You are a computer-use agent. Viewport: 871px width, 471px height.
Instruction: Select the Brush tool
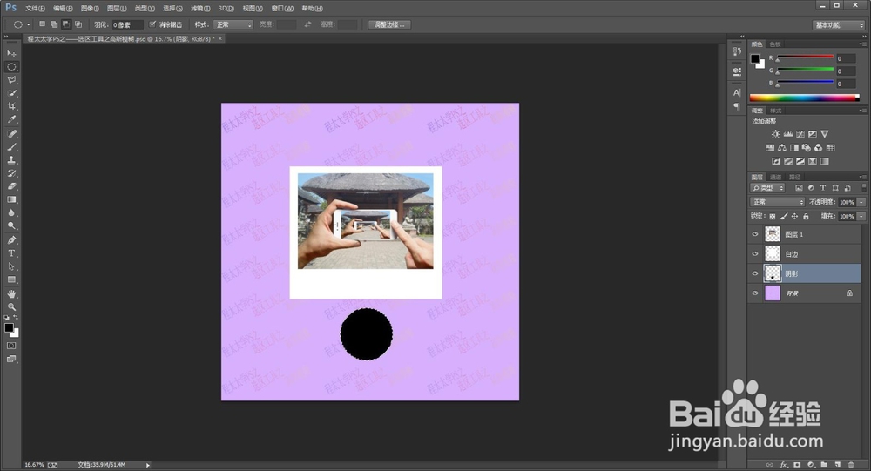click(x=11, y=147)
